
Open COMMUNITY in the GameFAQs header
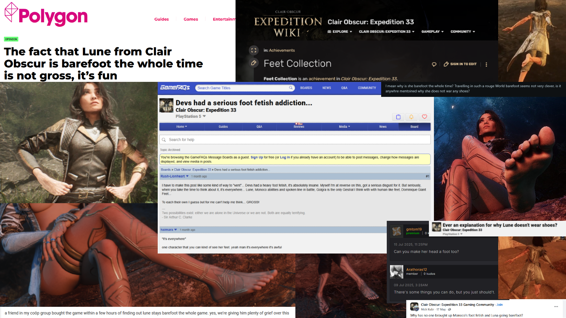(x=367, y=88)
